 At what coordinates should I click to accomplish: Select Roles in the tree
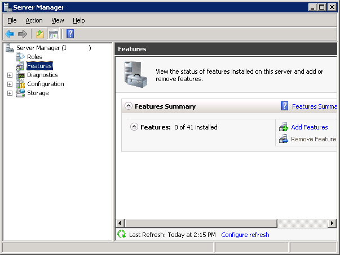point(34,57)
